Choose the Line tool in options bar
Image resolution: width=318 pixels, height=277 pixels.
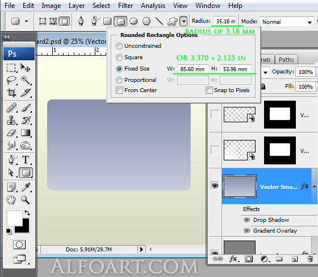(x=159, y=21)
